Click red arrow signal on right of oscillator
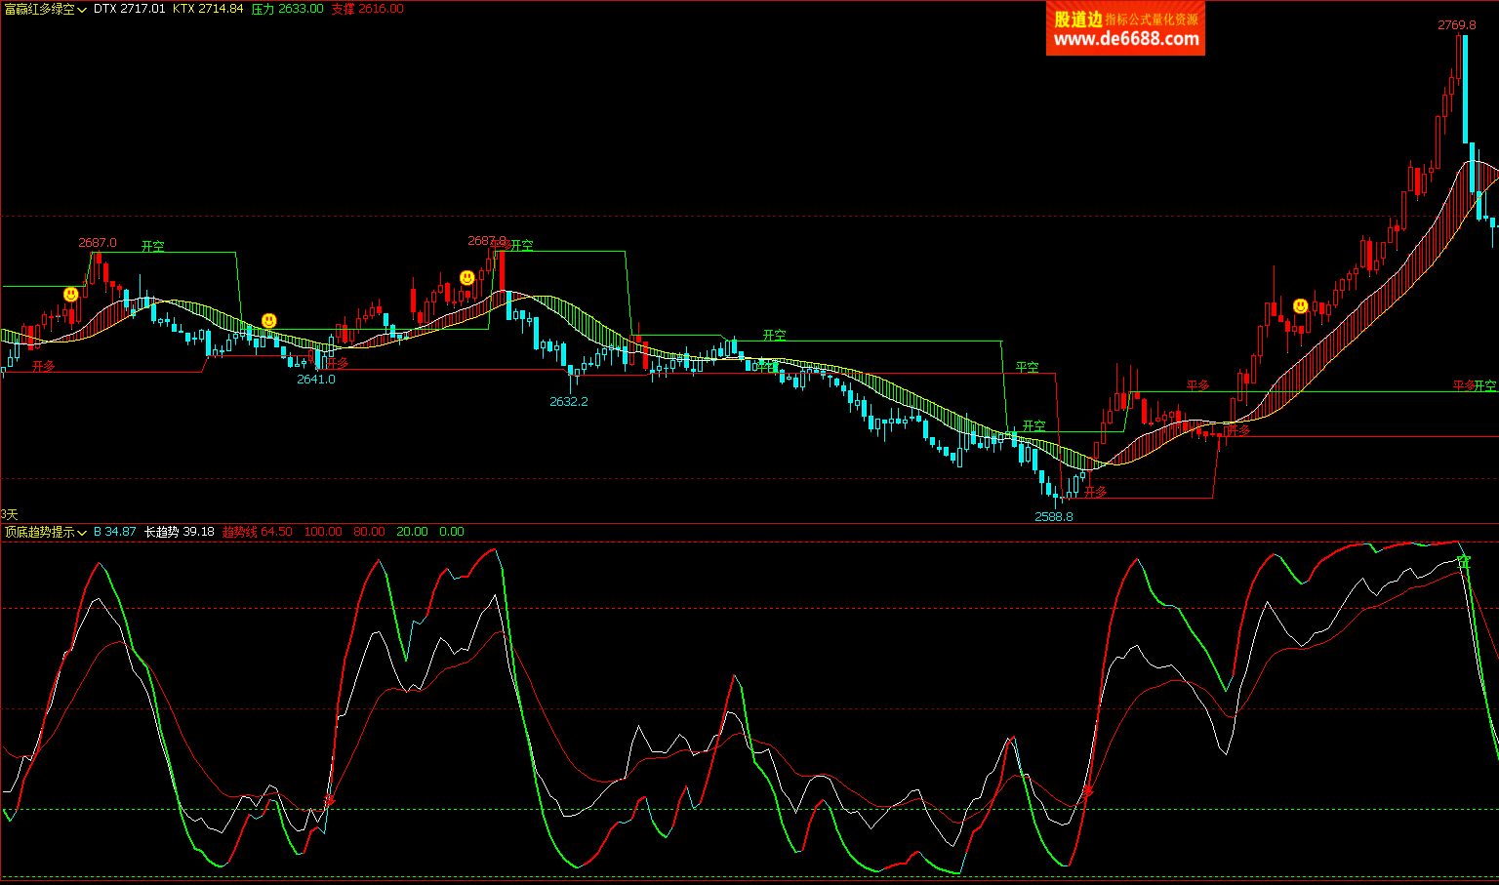The height and width of the screenshot is (885, 1499). click(x=1088, y=790)
